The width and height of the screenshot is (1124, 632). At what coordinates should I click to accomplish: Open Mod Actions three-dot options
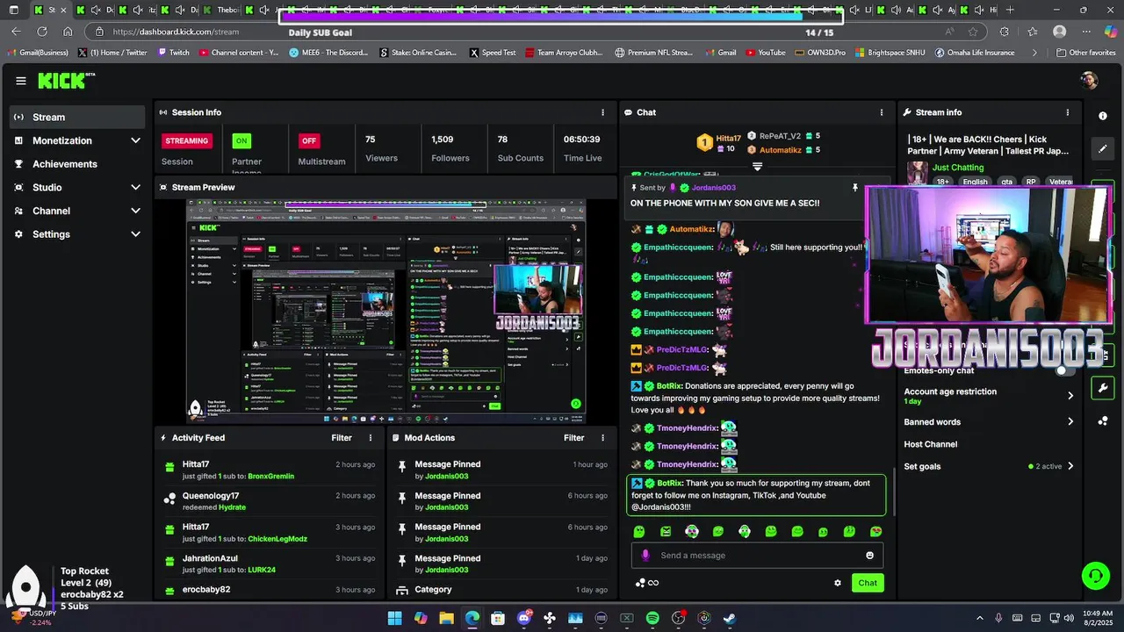(x=602, y=438)
